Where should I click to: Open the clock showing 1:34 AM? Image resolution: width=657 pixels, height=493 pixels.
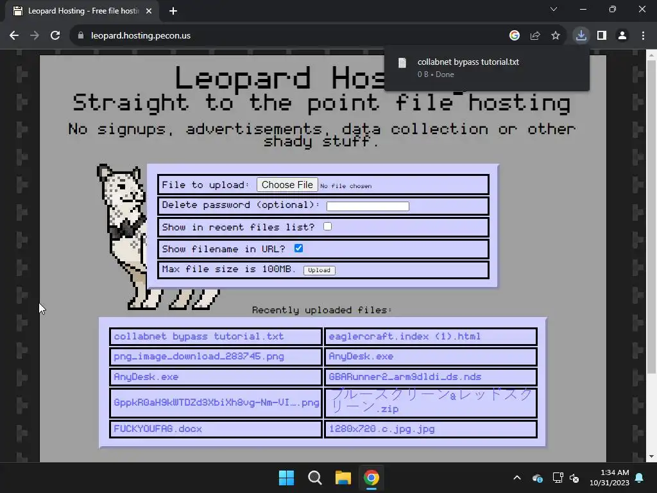coord(610,478)
